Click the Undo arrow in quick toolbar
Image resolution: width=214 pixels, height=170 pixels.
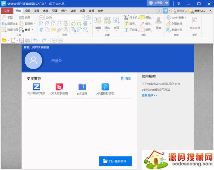tap(35, 40)
